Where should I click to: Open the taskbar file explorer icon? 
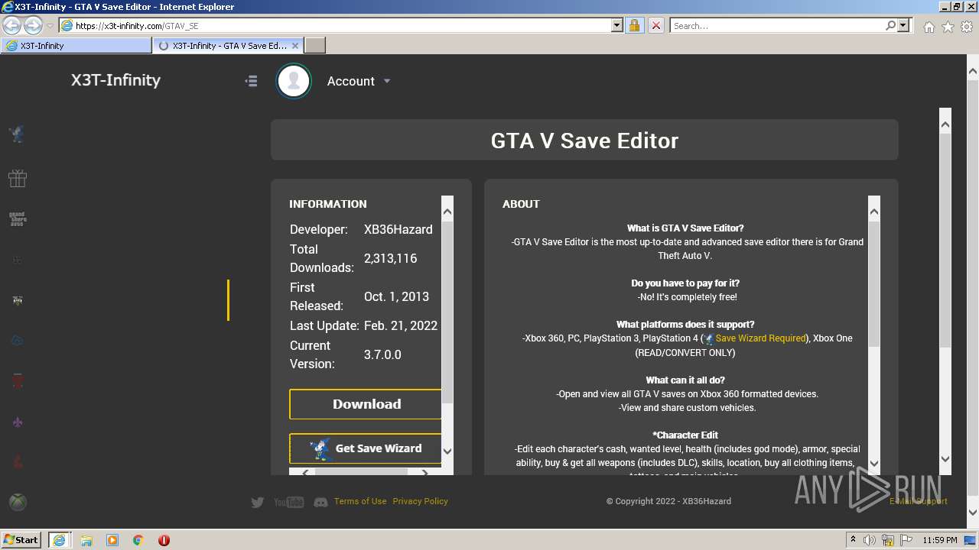(x=86, y=540)
